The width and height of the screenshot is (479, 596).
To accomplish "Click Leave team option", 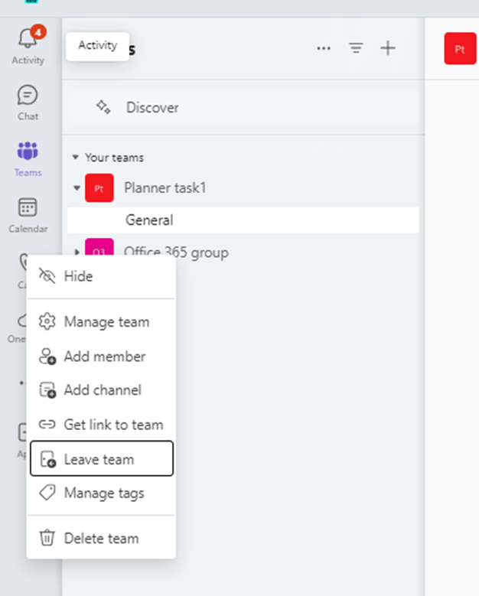I will click(102, 458).
